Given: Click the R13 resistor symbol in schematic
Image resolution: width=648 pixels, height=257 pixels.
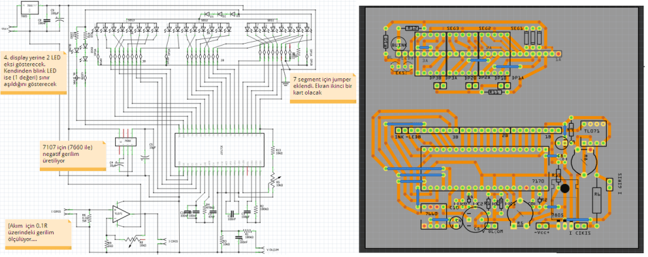Looking at the screenshot, I should click(x=273, y=152).
